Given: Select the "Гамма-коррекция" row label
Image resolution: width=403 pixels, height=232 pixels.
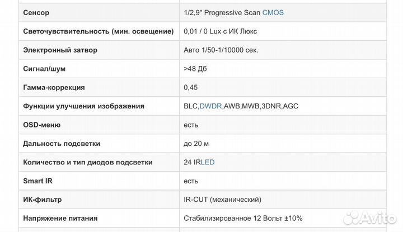Looking at the screenshot, I should pos(54,87).
